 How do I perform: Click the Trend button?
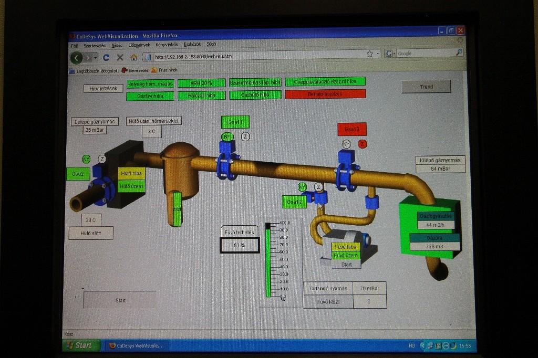click(x=426, y=87)
